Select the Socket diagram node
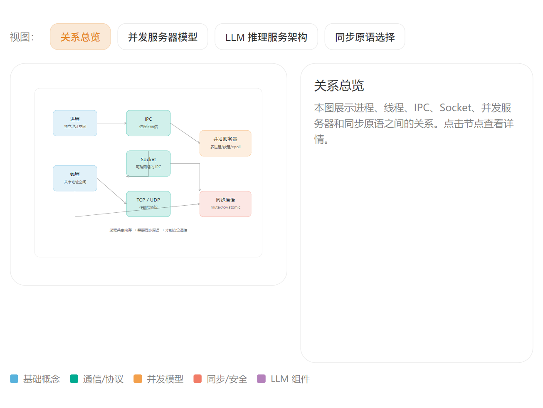Viewport: 543px width, 408px height. [148, 163]
